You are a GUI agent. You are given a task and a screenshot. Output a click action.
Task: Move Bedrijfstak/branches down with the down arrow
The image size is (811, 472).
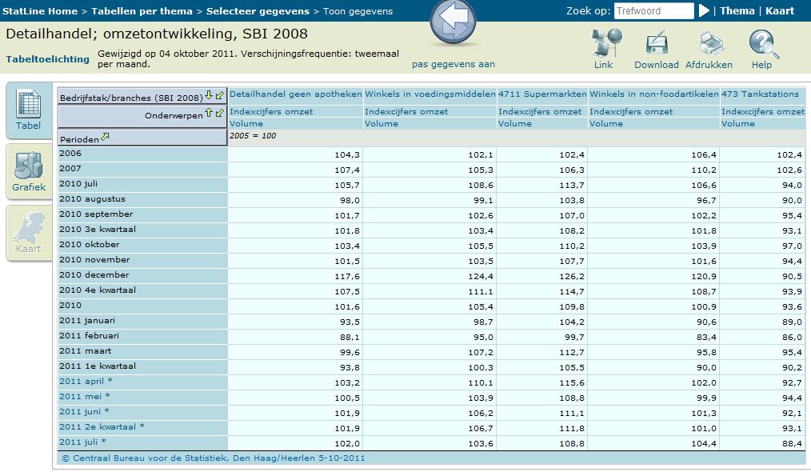[210, 96]
